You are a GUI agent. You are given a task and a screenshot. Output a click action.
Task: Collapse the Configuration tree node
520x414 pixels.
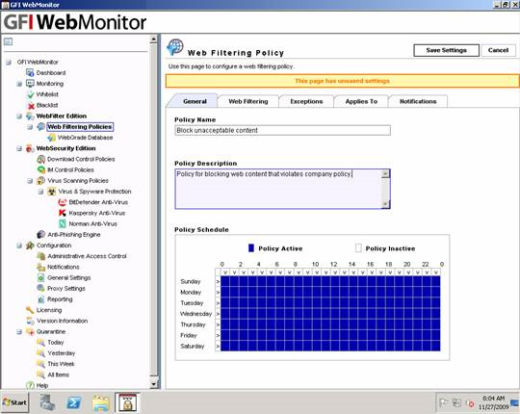[19, 246]
